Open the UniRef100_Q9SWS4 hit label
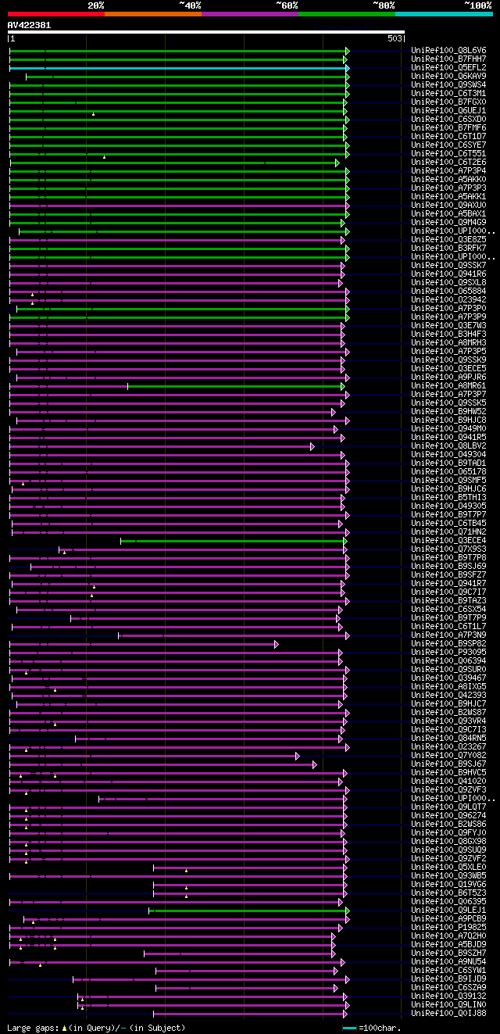The image size is (500, 1034). click(448, 85)
